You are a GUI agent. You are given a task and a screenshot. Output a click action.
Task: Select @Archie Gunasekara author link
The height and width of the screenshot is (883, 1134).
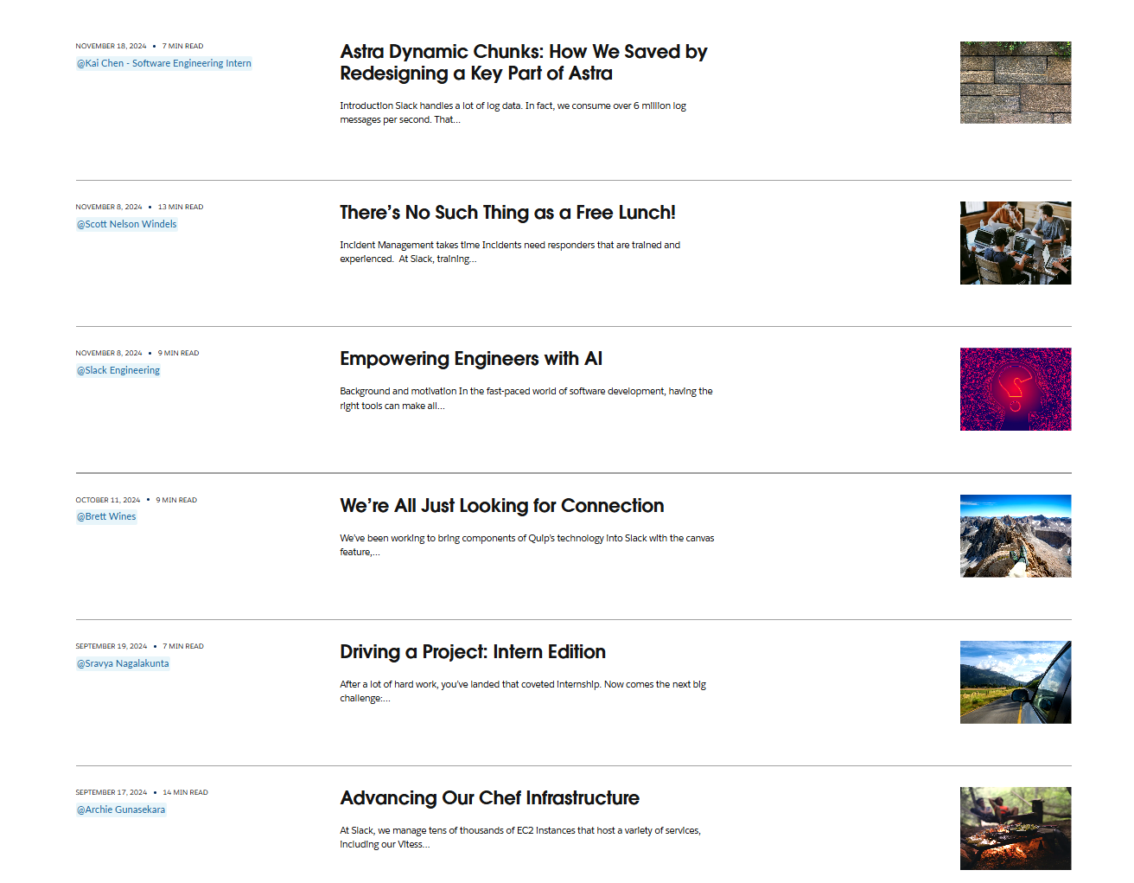(x=121, y=809)
